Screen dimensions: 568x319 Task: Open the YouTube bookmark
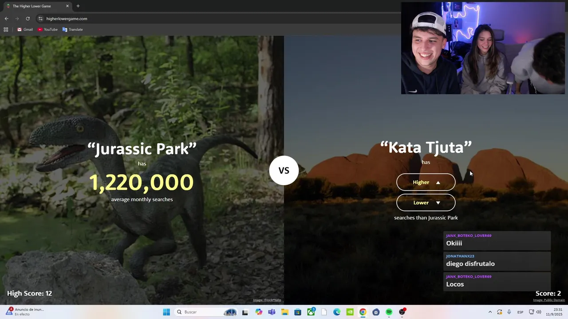point(47,30)
